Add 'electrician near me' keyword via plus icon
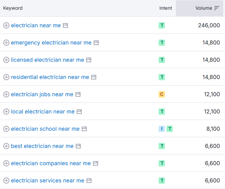This screenshot has width=225, height=189. pyautogui.click(x=6, y=25)
